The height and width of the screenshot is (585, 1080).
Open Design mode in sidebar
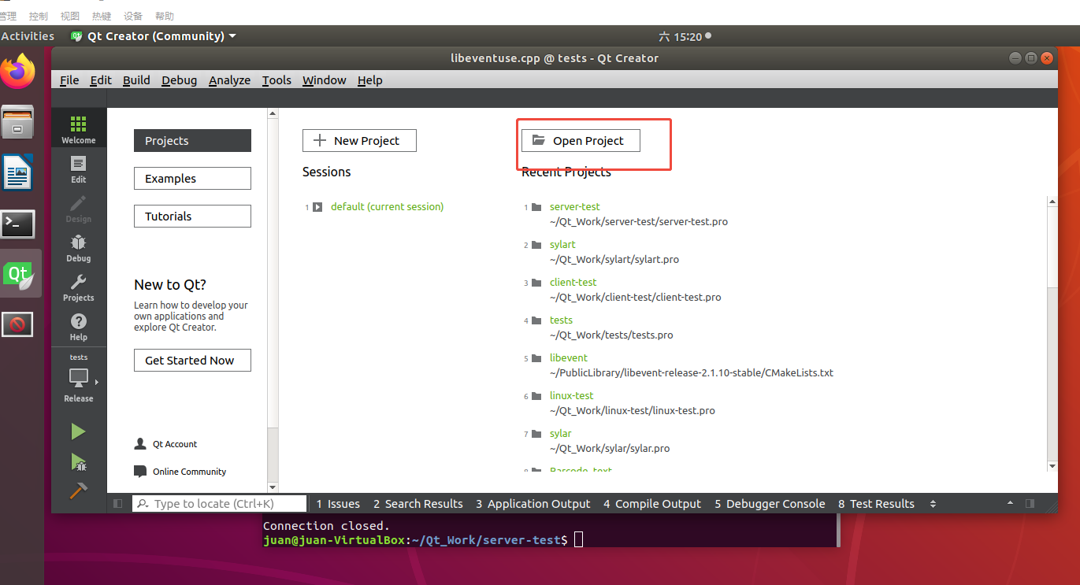click(x=79, y=209)
